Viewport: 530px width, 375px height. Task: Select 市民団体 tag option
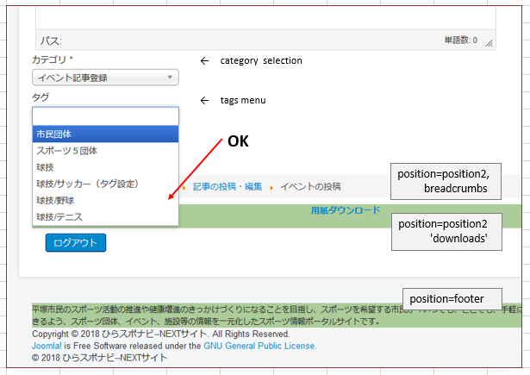click(105, 134)
